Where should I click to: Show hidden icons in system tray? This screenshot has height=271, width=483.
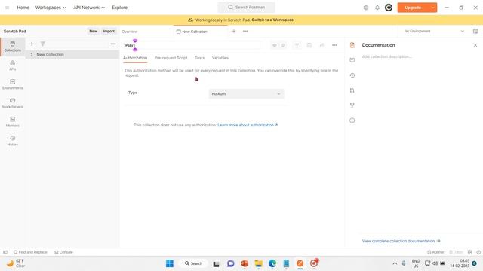tap(395, 263)
